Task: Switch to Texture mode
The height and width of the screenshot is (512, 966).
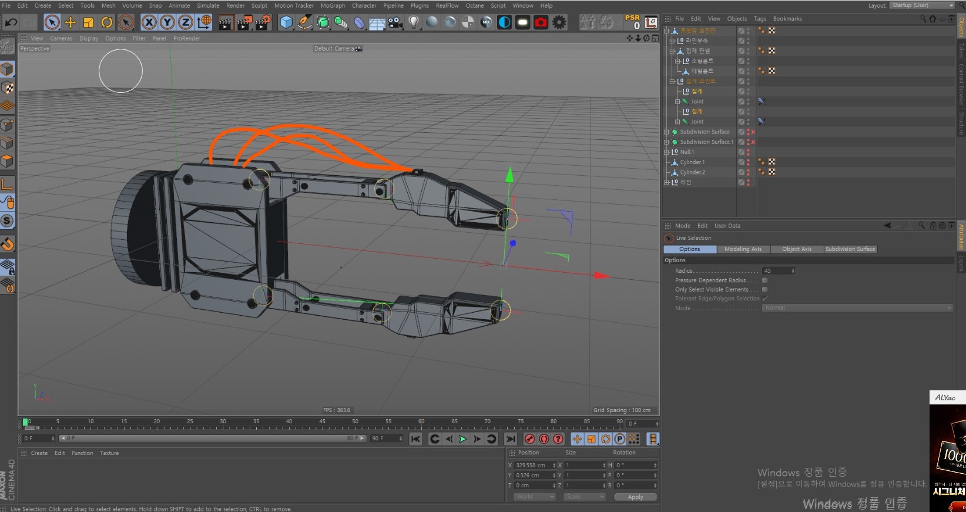Action: pyautogui.click(x=8, y=88)
